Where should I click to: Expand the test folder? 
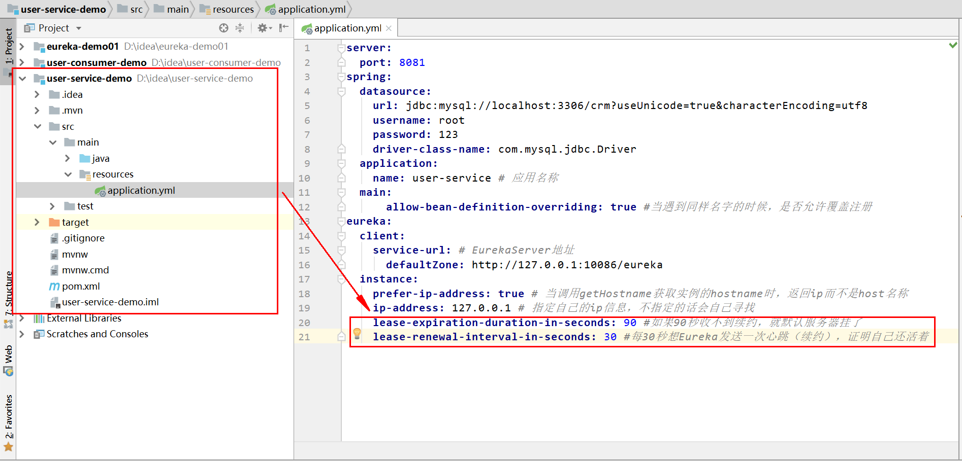[52, 206]
